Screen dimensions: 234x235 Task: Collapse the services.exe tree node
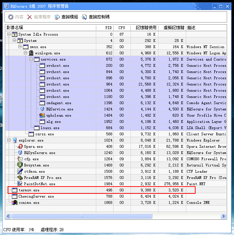(x=31, y=59)
